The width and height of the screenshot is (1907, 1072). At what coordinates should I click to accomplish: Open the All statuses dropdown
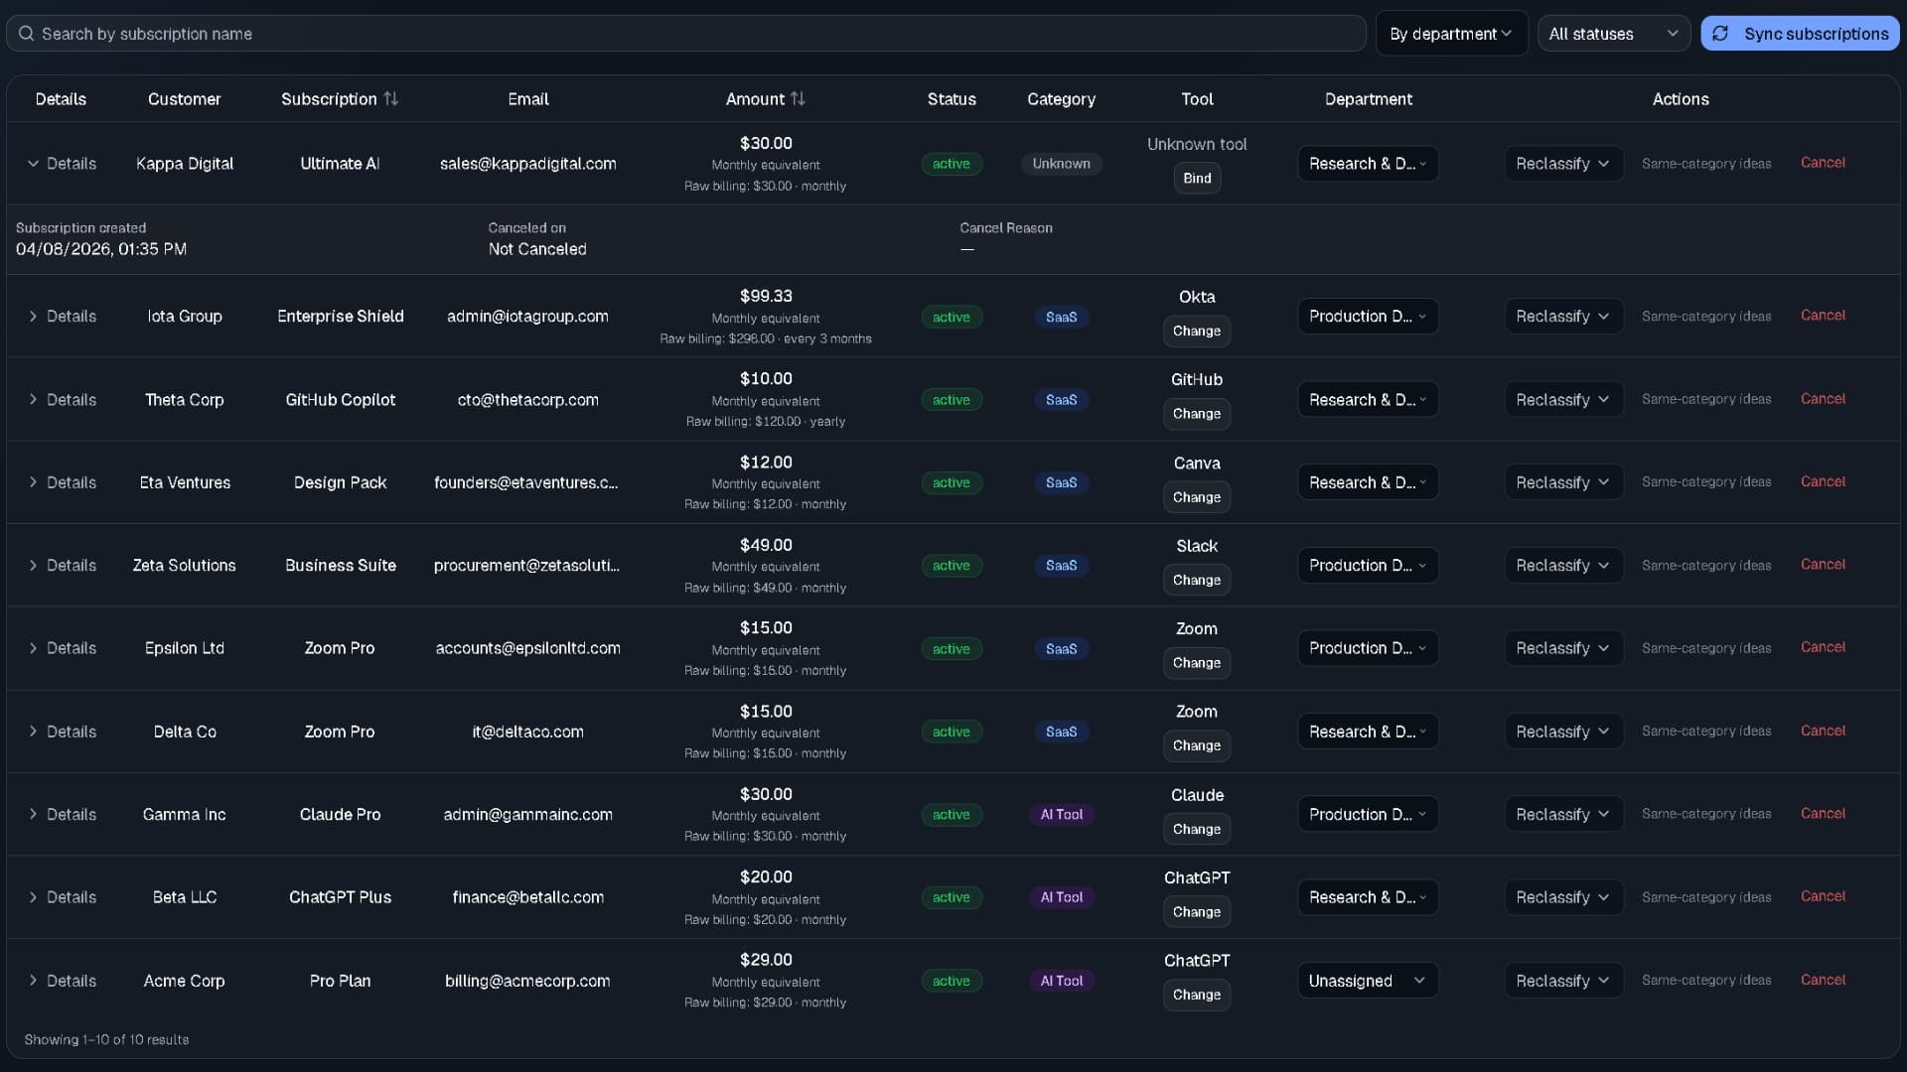(1614, 33)
